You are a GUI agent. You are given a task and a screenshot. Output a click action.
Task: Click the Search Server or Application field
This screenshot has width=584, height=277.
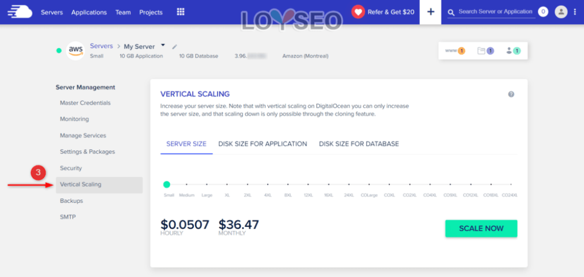coord(495,12)
